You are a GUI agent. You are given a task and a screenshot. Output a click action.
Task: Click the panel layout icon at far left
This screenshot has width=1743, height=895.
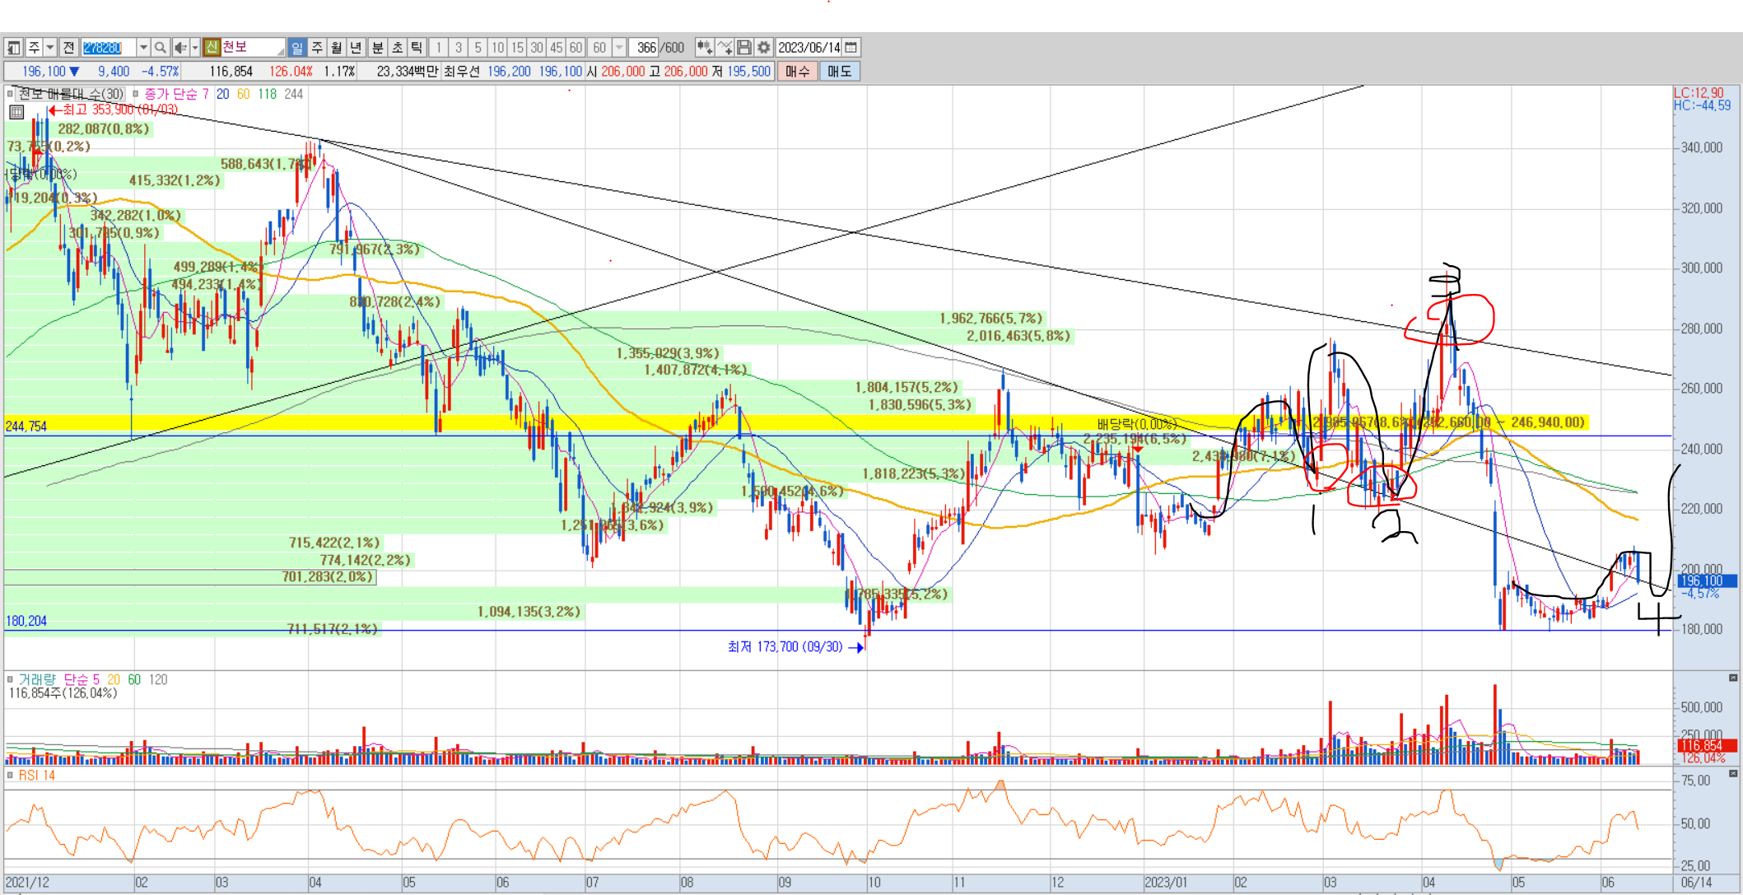(x=13, y=48)
